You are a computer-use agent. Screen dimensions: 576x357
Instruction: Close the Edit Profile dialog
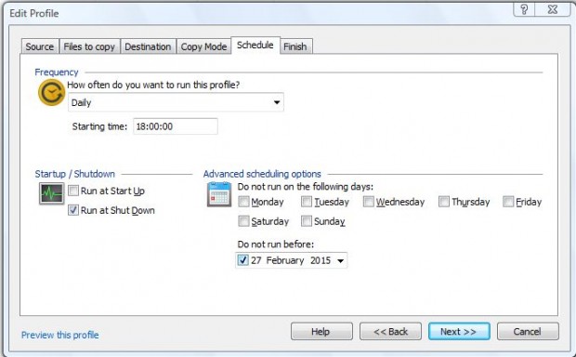click(x=553, y=9)
